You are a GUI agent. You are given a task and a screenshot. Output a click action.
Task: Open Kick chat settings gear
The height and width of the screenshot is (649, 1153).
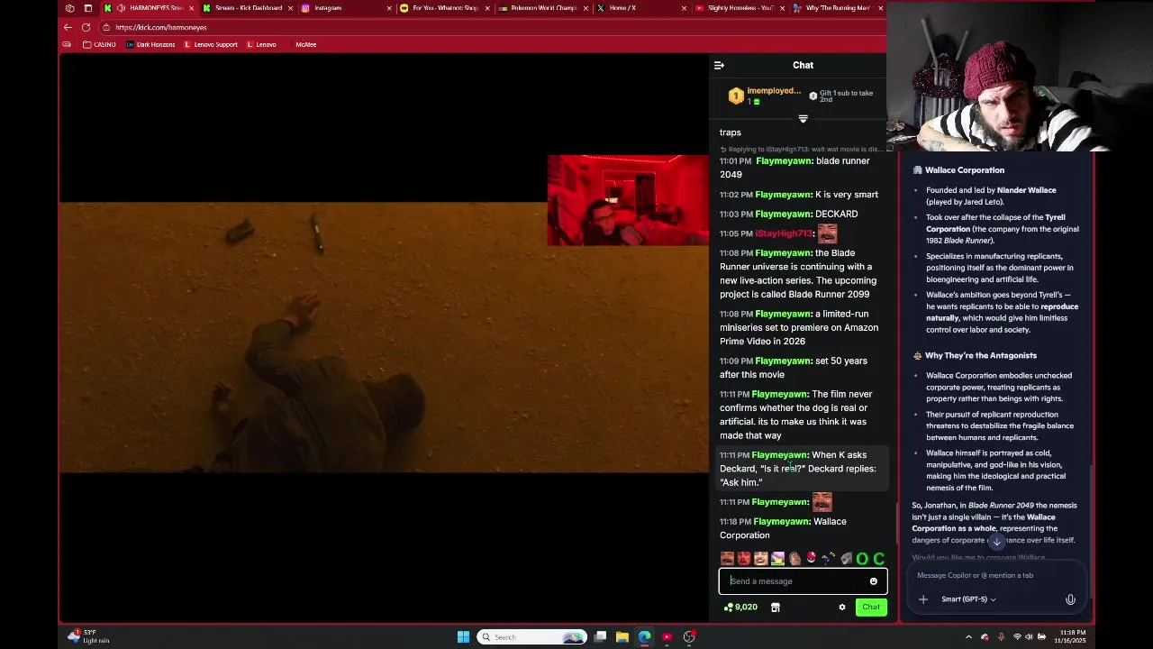click(x=842, y=607)
